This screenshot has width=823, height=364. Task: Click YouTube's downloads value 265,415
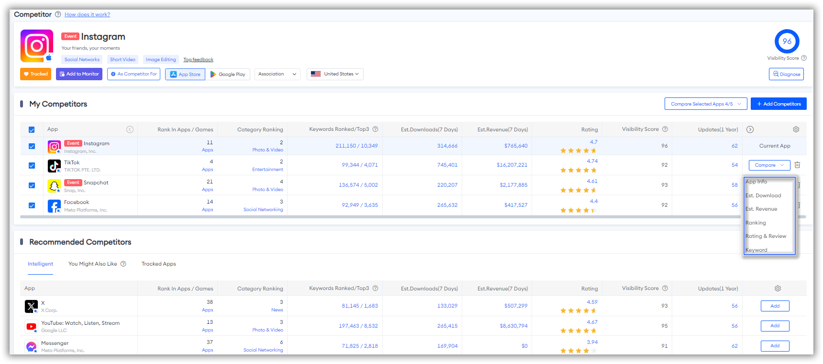447,326
